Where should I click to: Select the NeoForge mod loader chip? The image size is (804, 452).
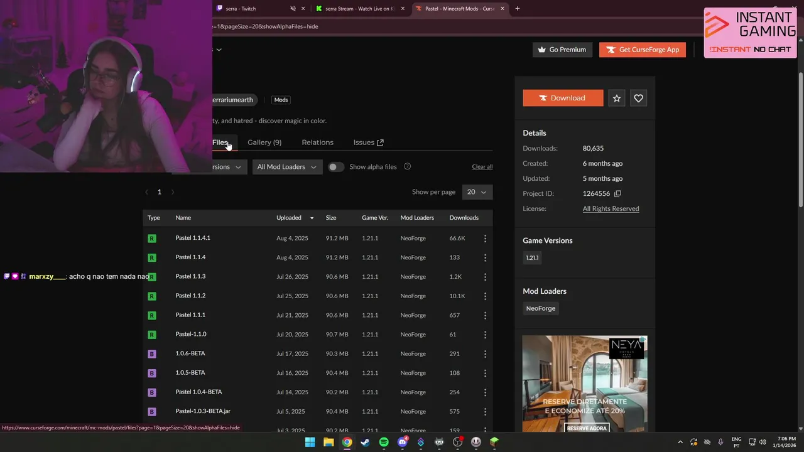coord(541,308)
